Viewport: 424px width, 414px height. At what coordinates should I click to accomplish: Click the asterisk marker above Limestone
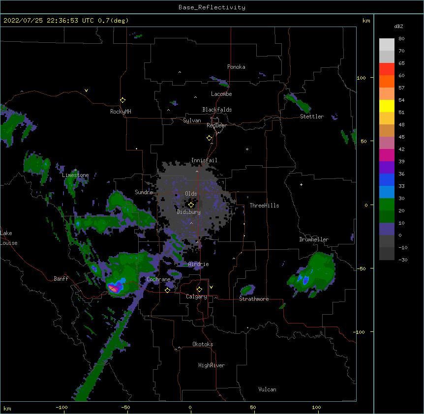click(x=75, y=170)
